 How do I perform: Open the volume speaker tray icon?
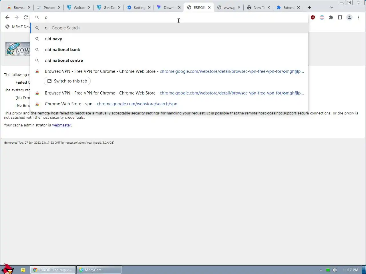(335, 270)
